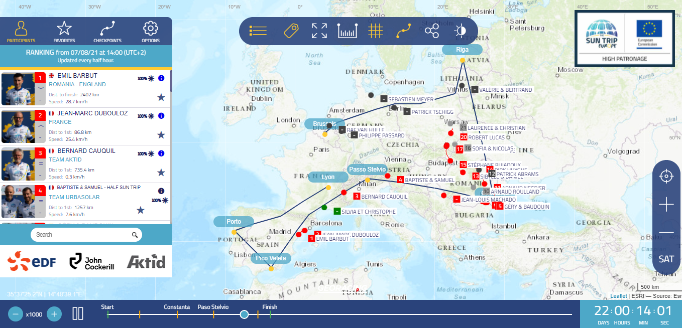Switch map brightness contrast mode

460,31
